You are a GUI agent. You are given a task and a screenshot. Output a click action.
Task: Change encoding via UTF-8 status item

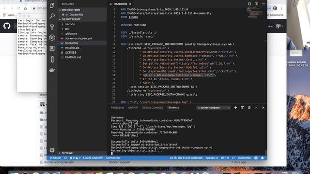[225, 158]
